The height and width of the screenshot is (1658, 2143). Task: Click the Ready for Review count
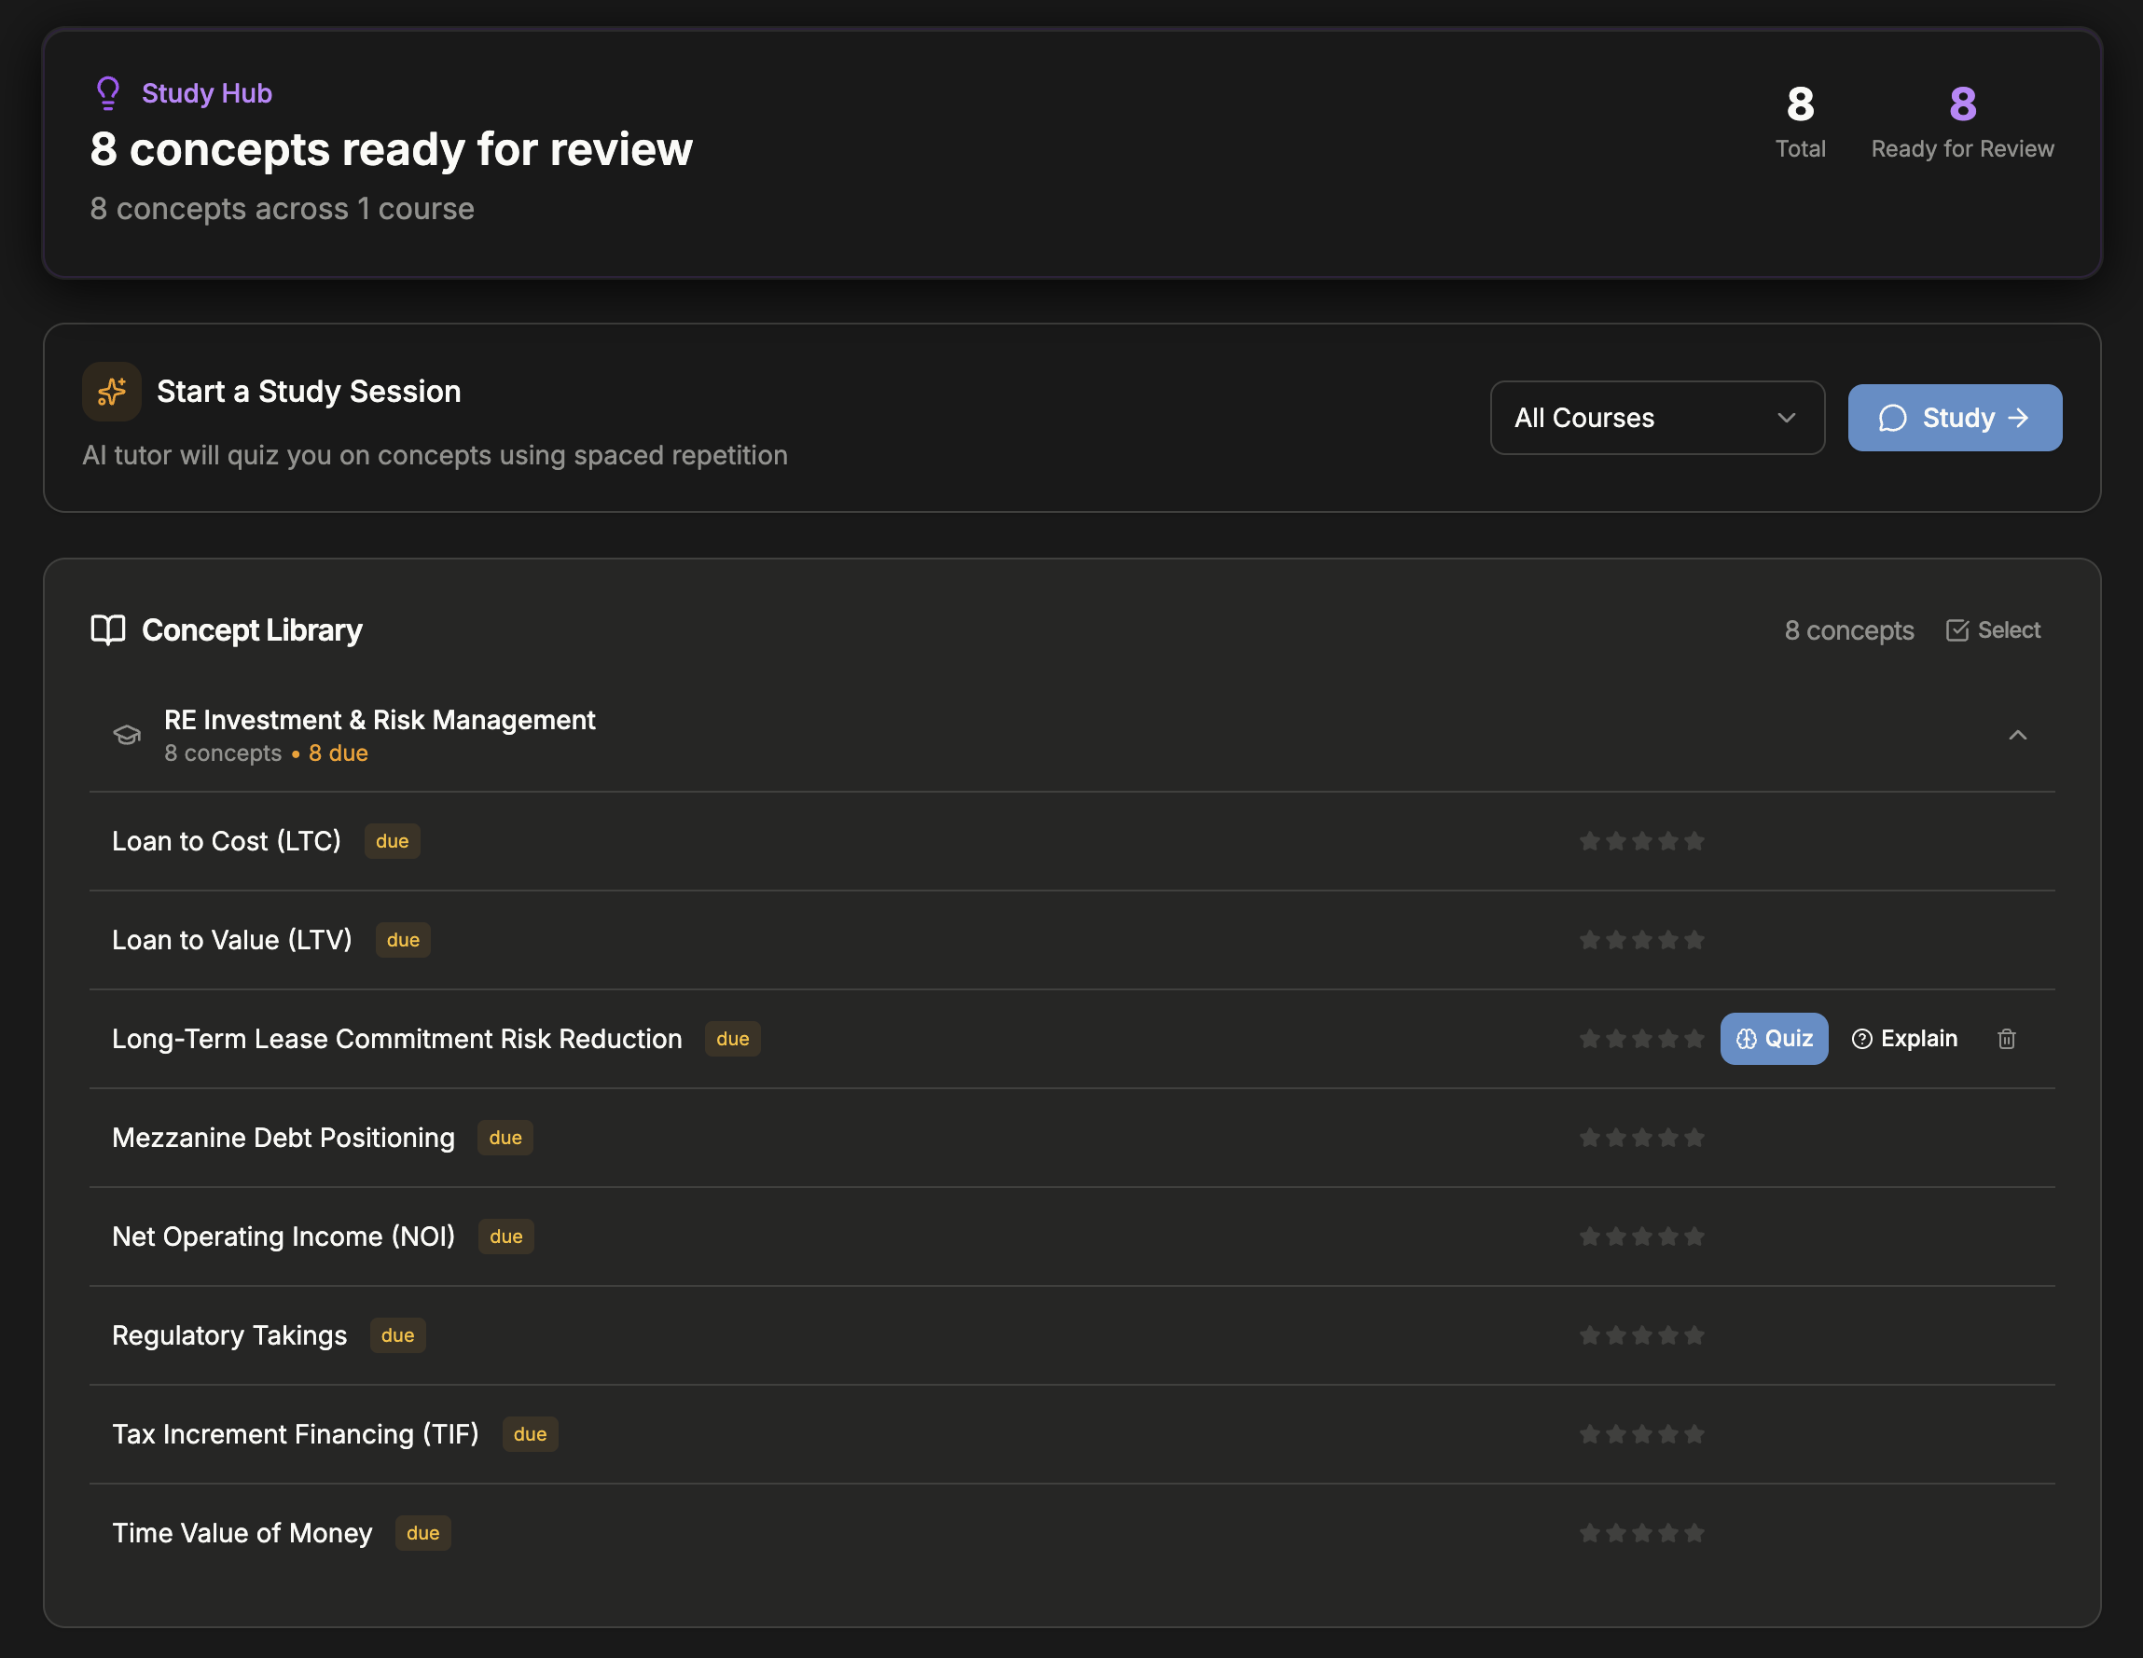1961,105
